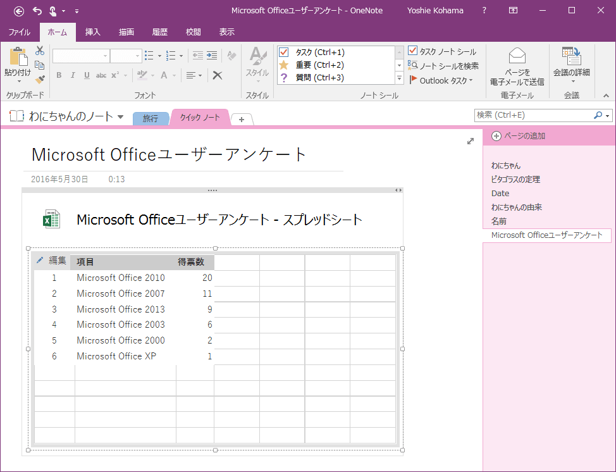Viewport: 616px width, 472px height.
Task: Apply Underline formatting
Action: pos(87,75)
